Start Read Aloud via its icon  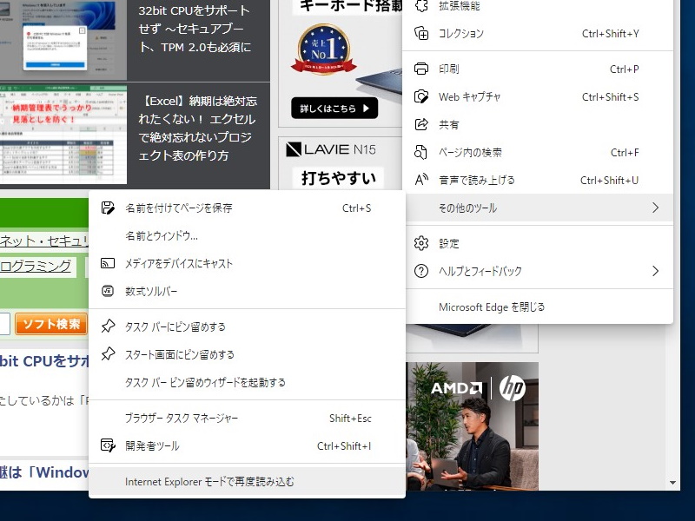[420, 180]
